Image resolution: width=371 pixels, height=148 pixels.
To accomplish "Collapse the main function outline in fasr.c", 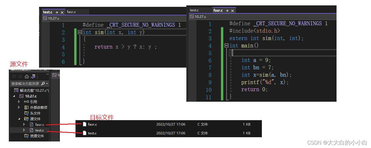I will point(226,45).
